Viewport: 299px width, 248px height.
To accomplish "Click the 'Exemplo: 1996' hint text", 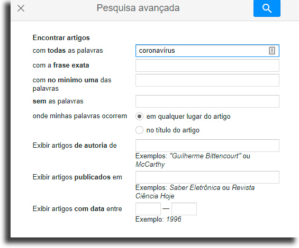I will coord(158,220).
